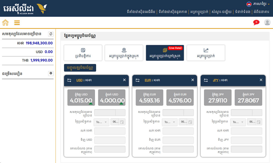Screen dimensions: 273x163
Task: Refresh the available balance panel
Action: point(51,34)
